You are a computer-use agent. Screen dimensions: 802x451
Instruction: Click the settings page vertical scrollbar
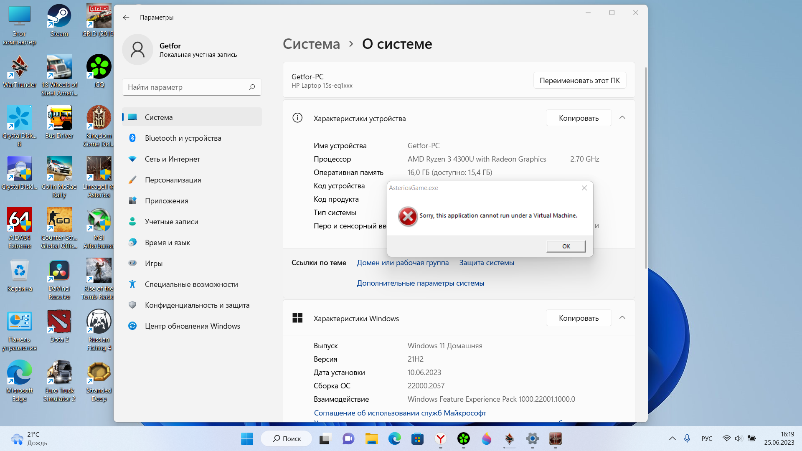click(x=646, y=167)
